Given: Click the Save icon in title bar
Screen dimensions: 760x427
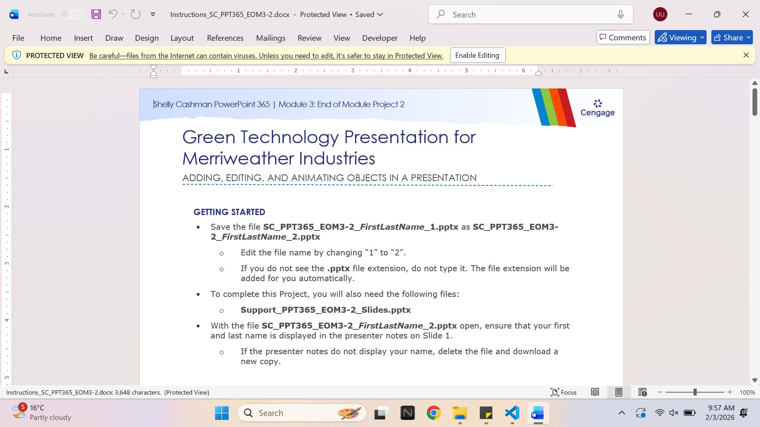Looking at the screenshot, I should click(x=96, y=14).
